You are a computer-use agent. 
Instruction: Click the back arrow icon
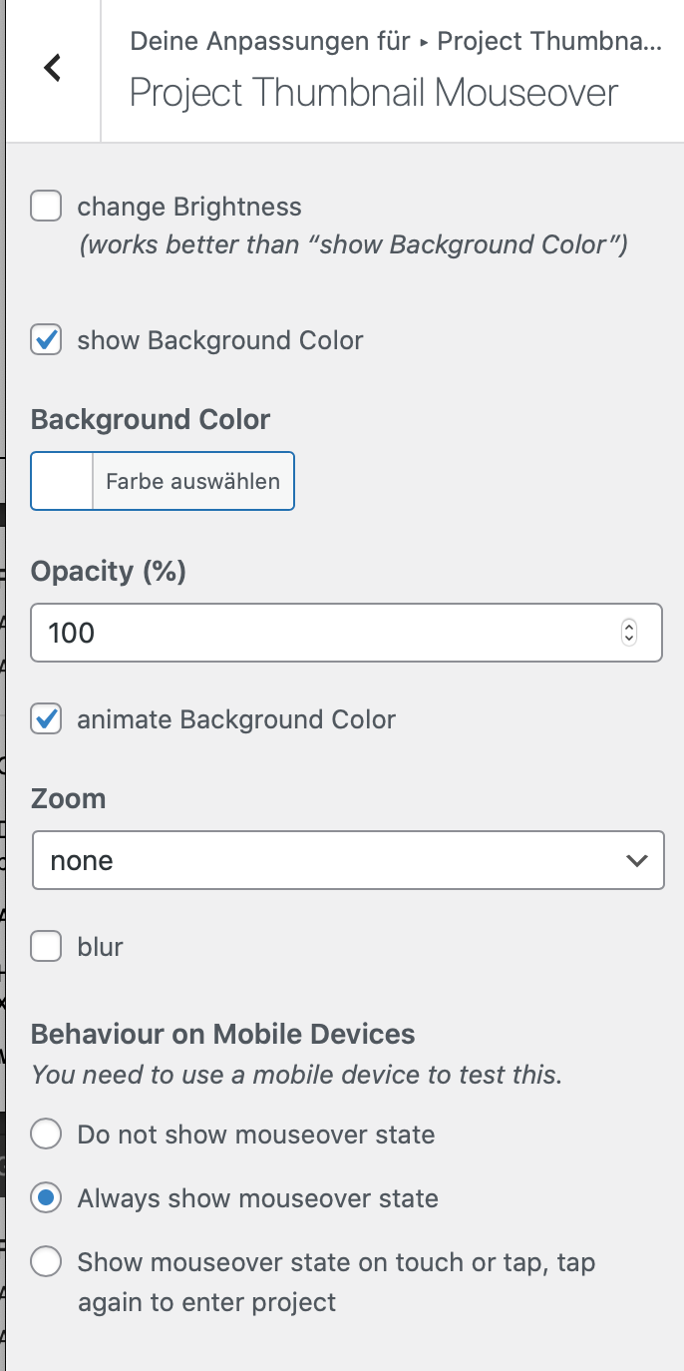point(53,68)
